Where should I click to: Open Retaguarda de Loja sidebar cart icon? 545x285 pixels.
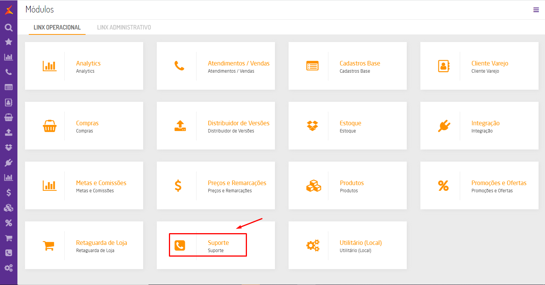[8, 238]
